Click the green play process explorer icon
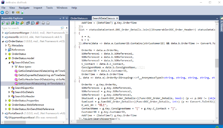This screenshot has height=128, width=223. click(22, 12)
